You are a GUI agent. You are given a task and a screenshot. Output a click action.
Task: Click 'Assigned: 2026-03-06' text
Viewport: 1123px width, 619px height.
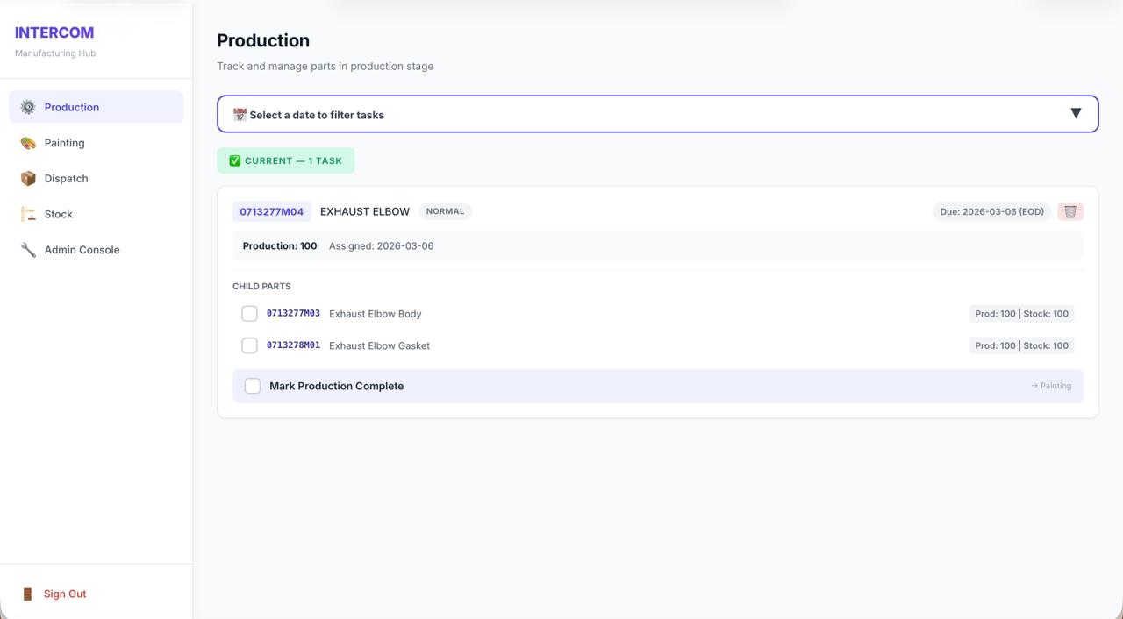coord(381,246)
